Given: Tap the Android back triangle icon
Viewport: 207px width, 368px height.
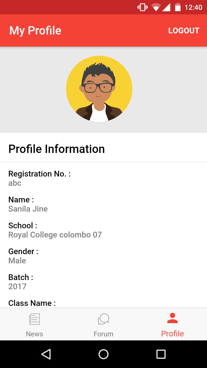Looking at the screenshot, I should [46, 354].
